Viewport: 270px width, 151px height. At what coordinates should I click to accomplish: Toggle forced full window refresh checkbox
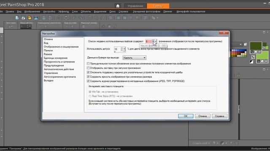(x=88, y=63)
